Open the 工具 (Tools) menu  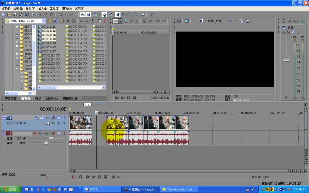point(54,9)
